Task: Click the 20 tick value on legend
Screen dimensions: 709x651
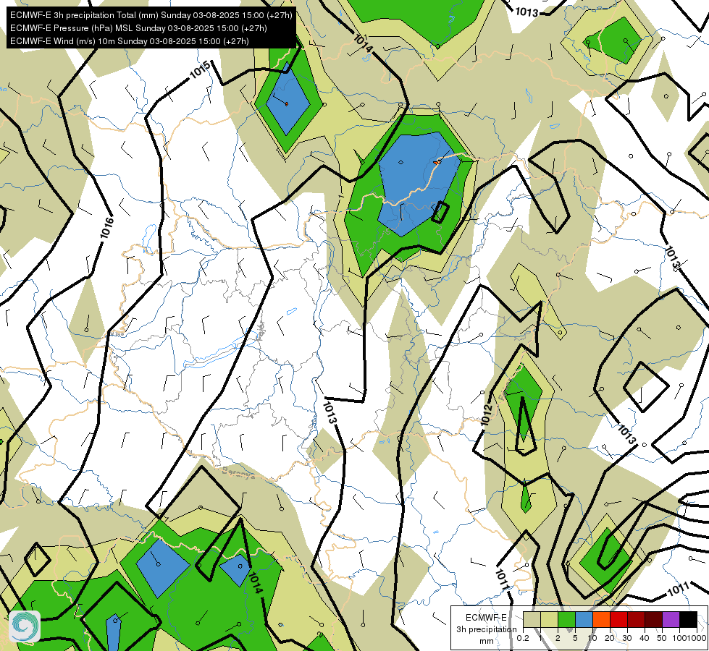Action: click(610, 638)
